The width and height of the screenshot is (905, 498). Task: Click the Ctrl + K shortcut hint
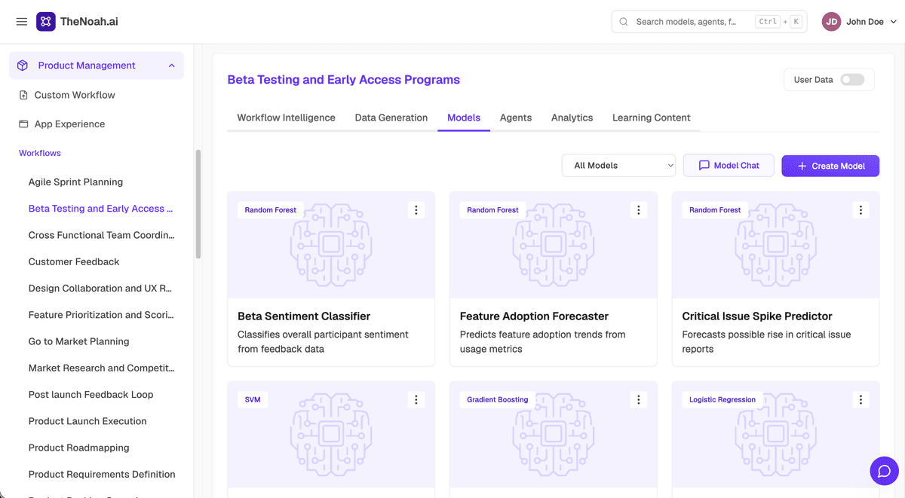click(779, 22)
